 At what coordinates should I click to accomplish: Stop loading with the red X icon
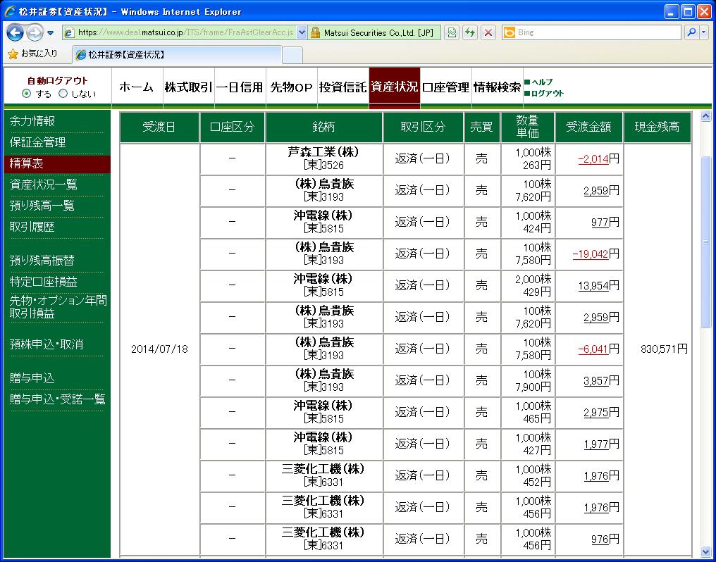(488, 32)
